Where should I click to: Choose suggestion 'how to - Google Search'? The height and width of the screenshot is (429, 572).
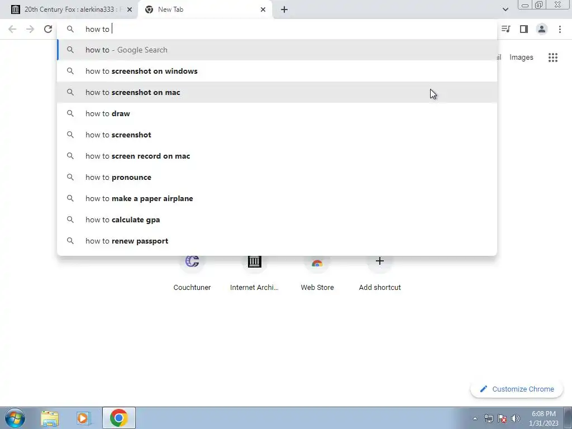pyautogui.click(x=277, y=50)
